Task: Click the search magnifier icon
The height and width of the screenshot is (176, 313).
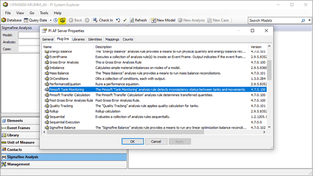Action: tap(303, 21)
